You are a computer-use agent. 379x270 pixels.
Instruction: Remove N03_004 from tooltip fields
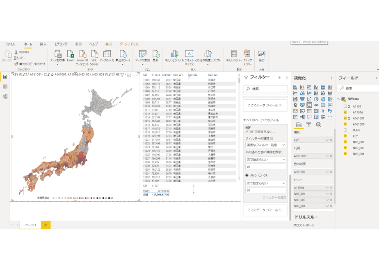[331, 206]
